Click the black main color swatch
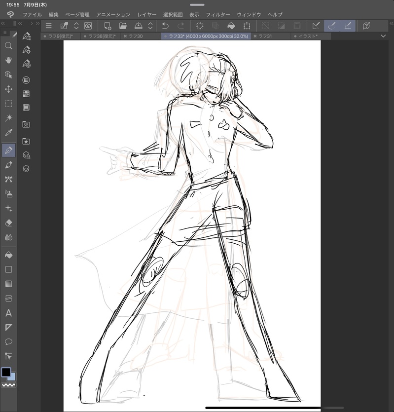 click(6, 372)
